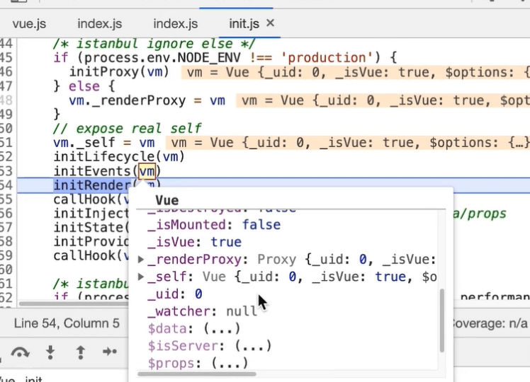Click the else keyword on line 47
This screenshot has width=530, height=382.
(84, 86)
